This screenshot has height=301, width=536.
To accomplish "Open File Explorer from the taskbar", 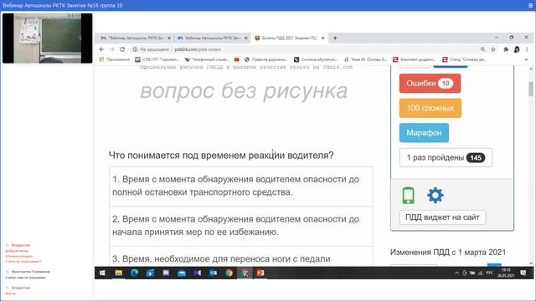I will (119, 273).
